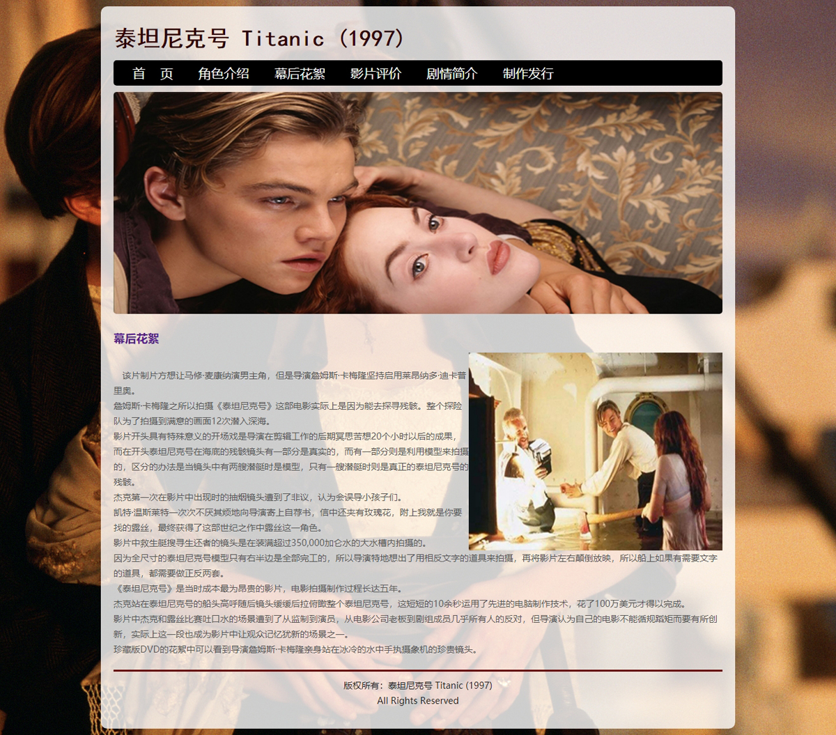The width and height of the screenshot is (836, 735).
Task: Click the line starting 影片开头具有特殊意义
Action: pos(285,436)
